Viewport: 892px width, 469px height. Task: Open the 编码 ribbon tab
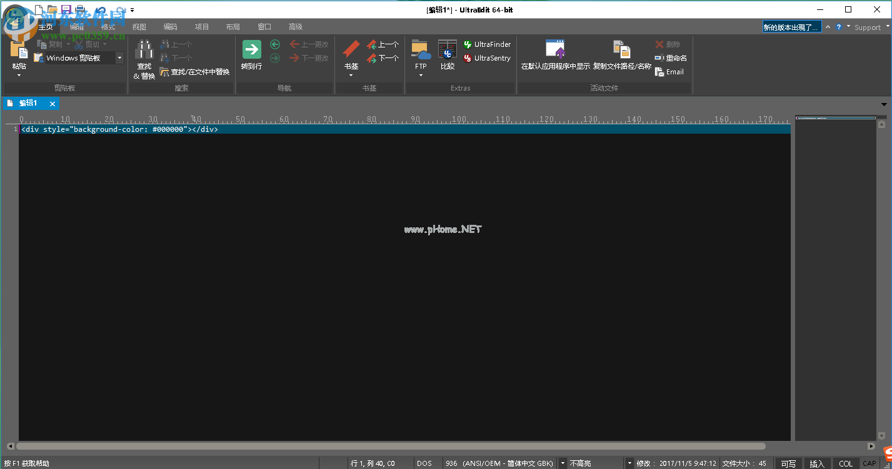coord(170,27)
